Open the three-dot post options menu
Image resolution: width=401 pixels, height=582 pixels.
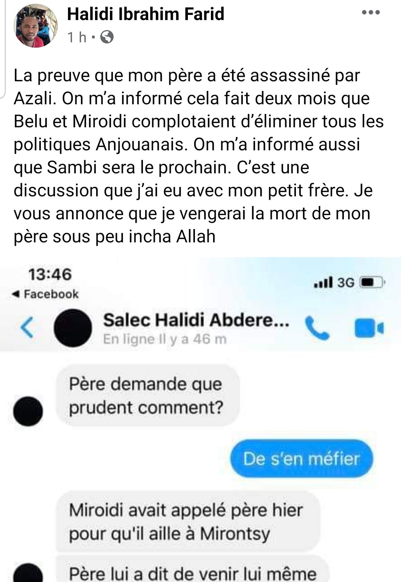point(371,13)
